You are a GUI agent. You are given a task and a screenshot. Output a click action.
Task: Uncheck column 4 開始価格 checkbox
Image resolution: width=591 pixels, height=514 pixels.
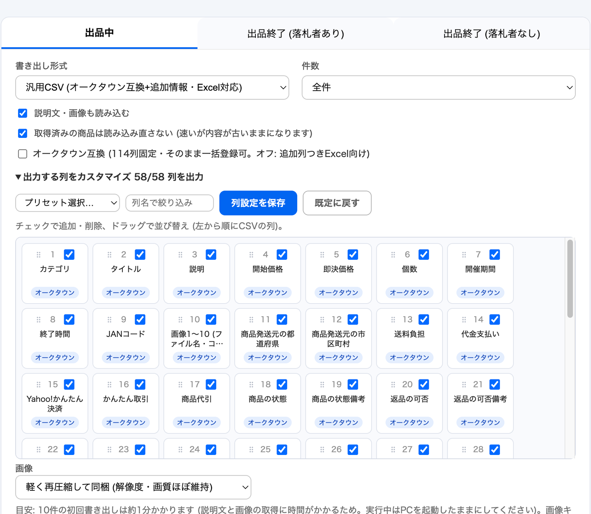pyautogui.click(x=282, y=254)
